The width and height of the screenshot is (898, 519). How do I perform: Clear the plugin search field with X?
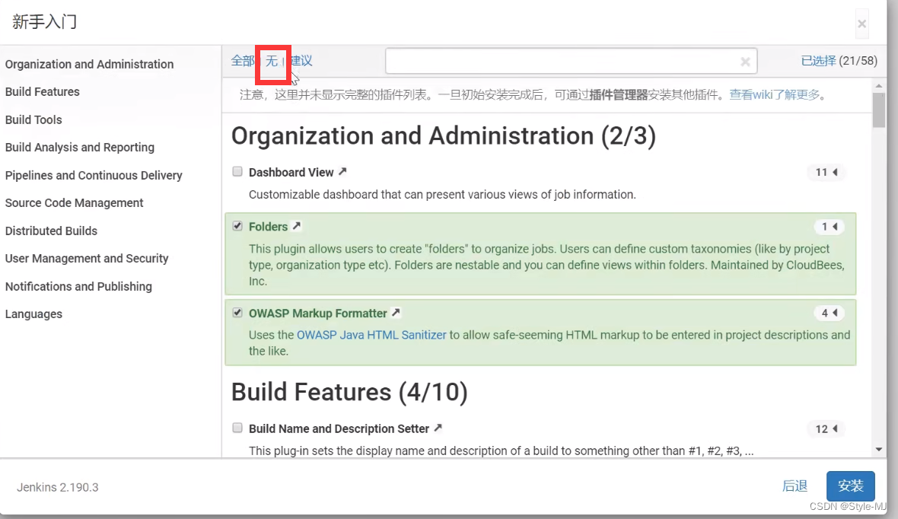tap(745, 62)
